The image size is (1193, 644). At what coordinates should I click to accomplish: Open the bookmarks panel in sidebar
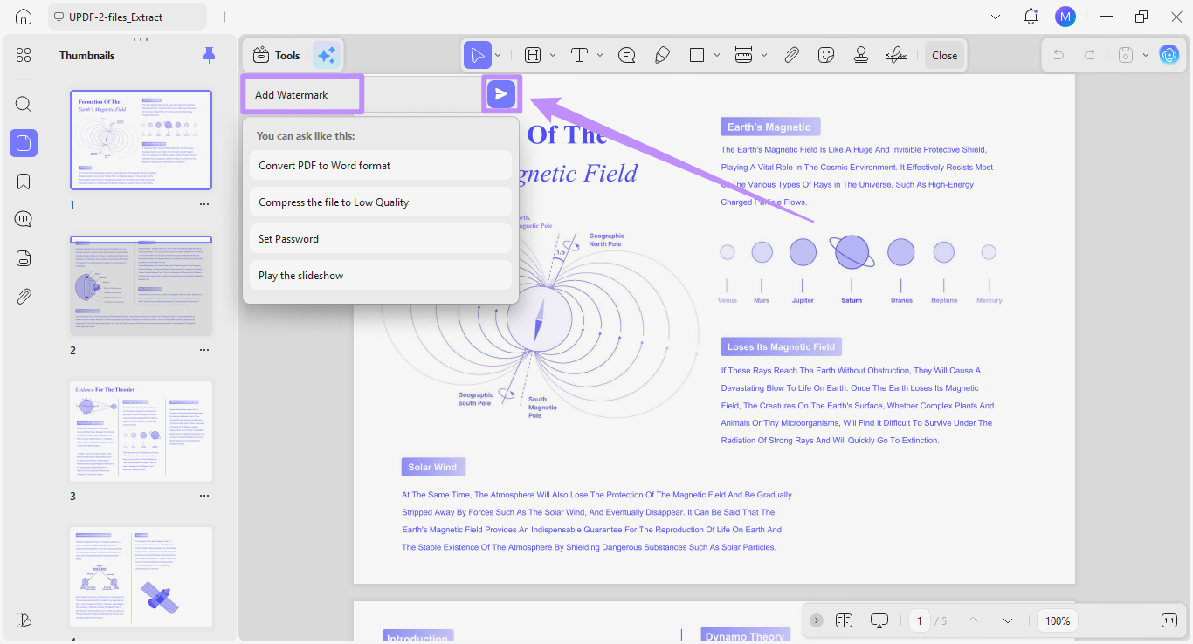[24, 182]
